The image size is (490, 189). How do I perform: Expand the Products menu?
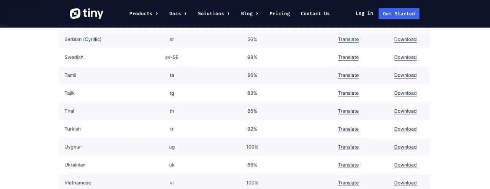[x=144, y=14]
